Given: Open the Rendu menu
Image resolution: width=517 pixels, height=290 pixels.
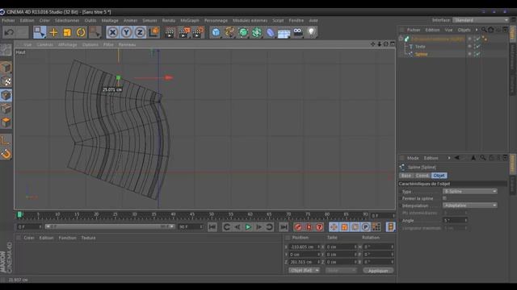Looking at the screenshot, I should 169,20.
